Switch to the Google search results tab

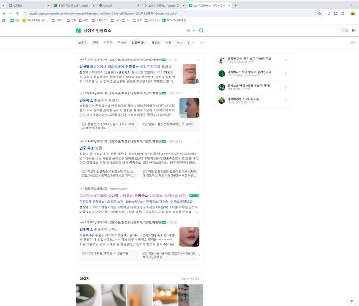(x=164, y=5)
